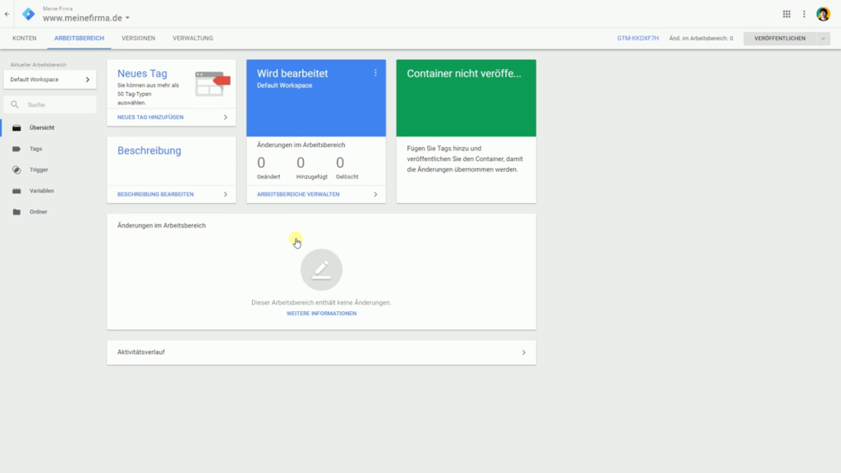Click the Übersicht sidebar icon

tap(16, 127)
